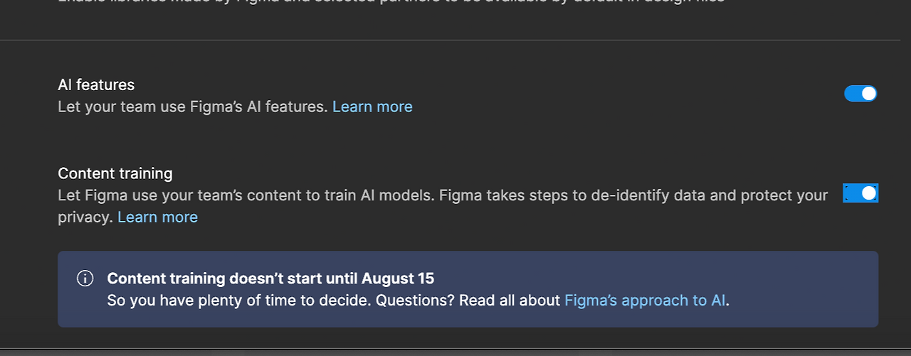Turn off the Content training toggle
The width and height of the screenshot is (911, 356).
860,193
